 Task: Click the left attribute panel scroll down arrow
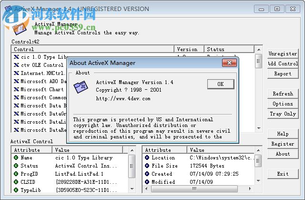pyautogui.click(x=132, y=189)
